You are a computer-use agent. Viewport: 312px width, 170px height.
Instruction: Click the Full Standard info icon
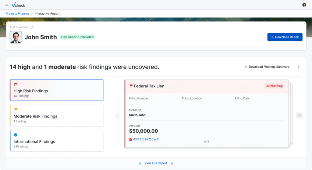pyautogui.click(x=31, y=27)
